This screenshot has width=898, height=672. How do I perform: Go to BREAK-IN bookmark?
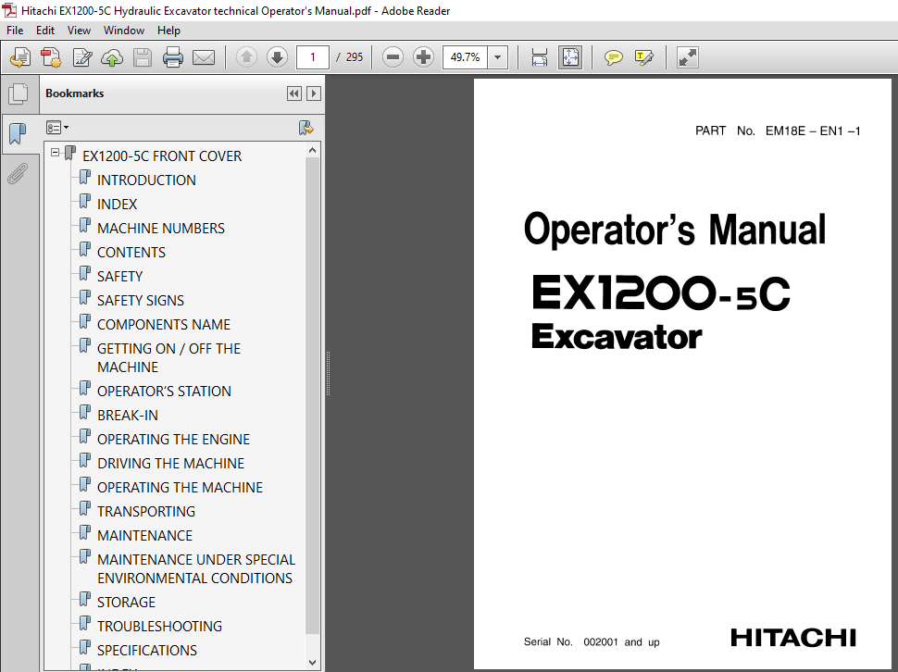(128, 416)
